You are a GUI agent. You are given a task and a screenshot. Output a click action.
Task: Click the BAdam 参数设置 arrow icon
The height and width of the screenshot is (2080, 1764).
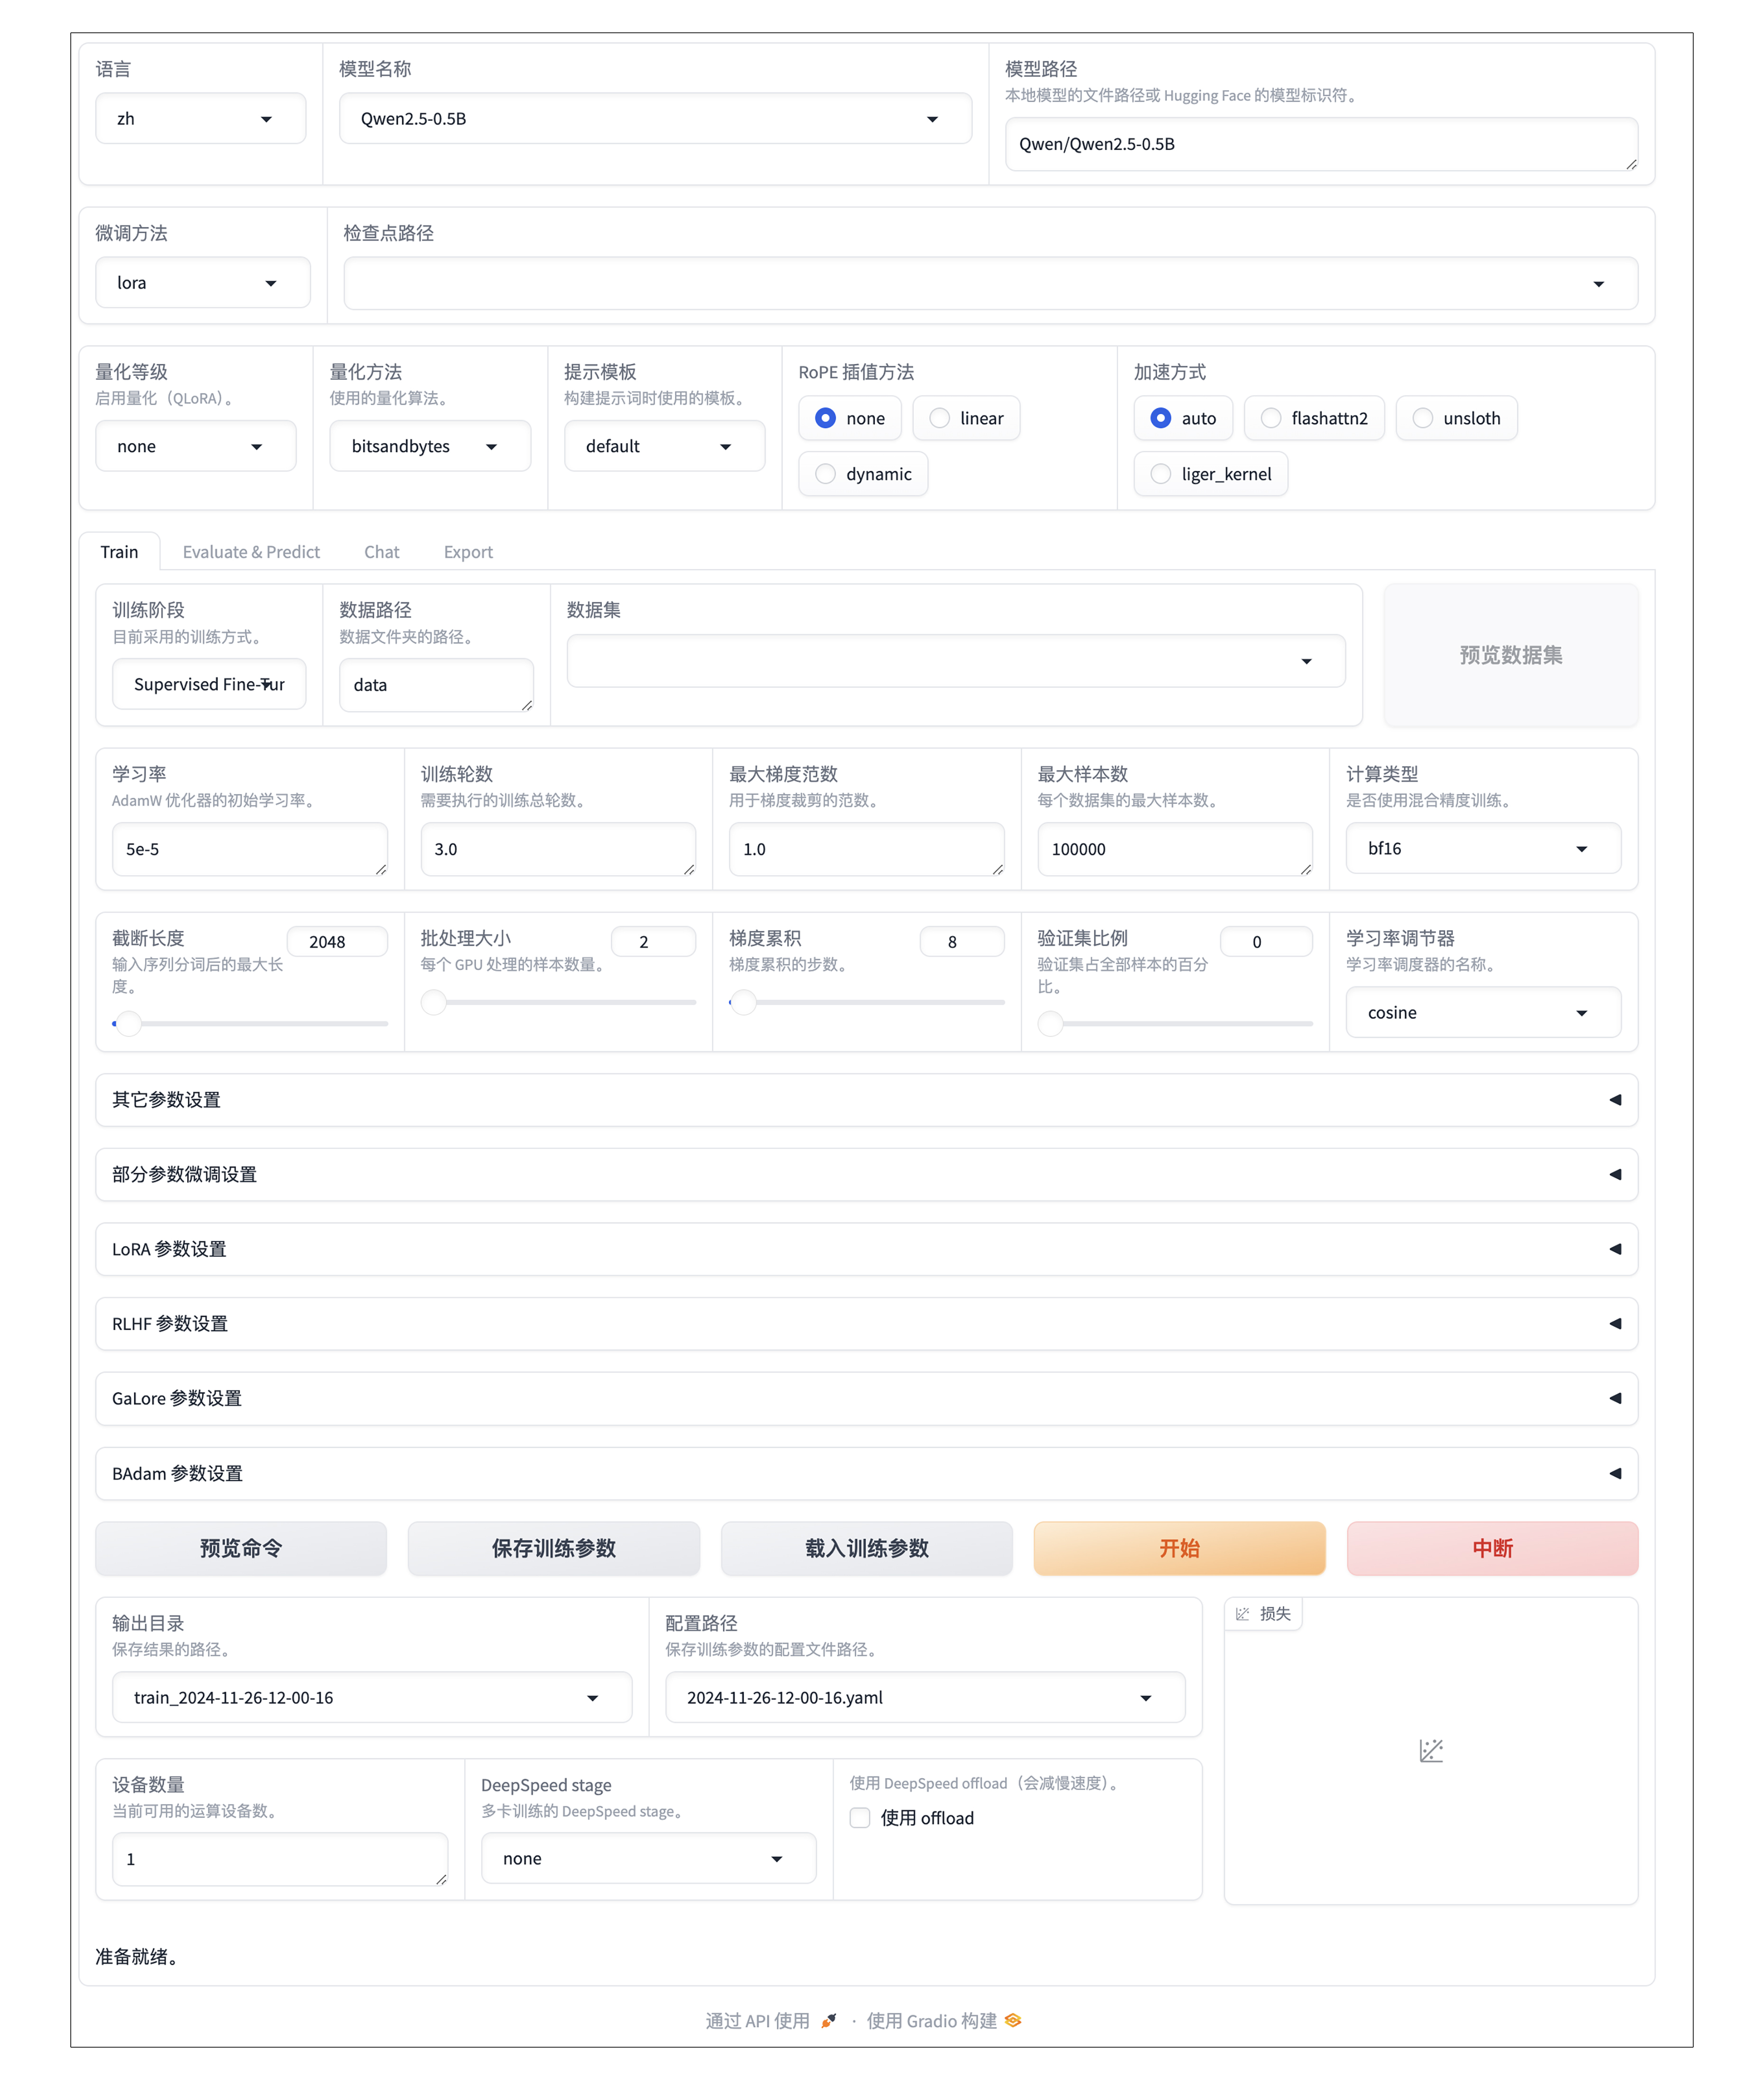(1614, 1473)
